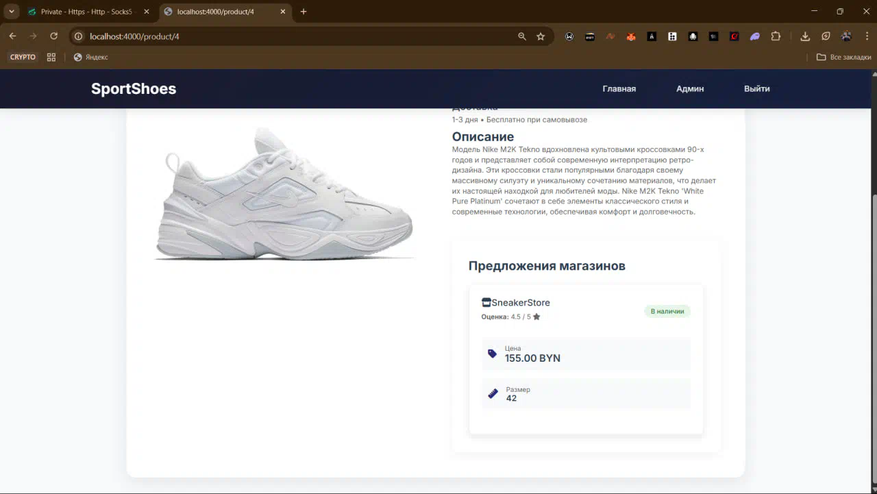Click Выйти to log out
The height and width of the screenshot is (494, 877).
pos(756,88)
